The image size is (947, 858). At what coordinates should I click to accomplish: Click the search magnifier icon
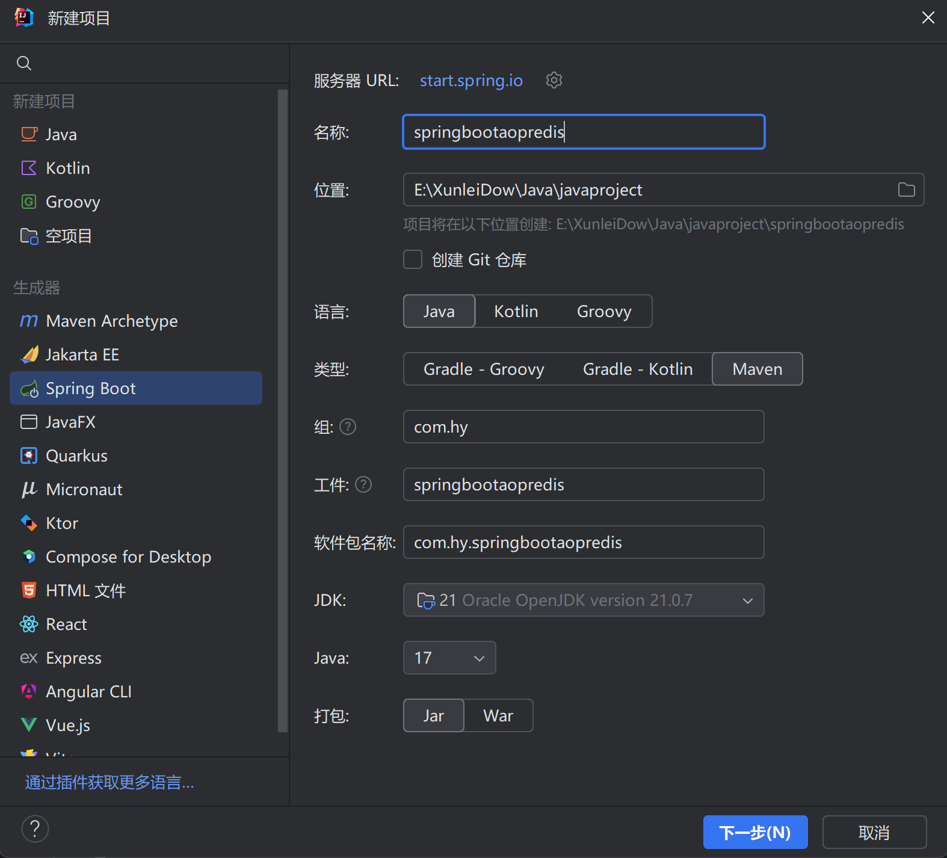click(x=24, y=63)
